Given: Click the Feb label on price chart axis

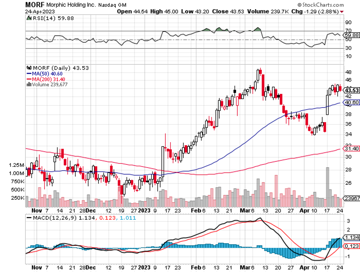Looking at the screenshot, I should pos(196,210).
